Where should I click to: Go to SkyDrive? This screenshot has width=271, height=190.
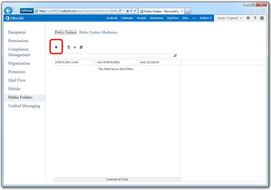coord(172,18)
